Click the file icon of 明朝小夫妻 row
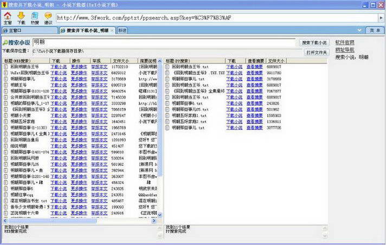This screenshot has width=386, height=245. click(x=6, y=115)
